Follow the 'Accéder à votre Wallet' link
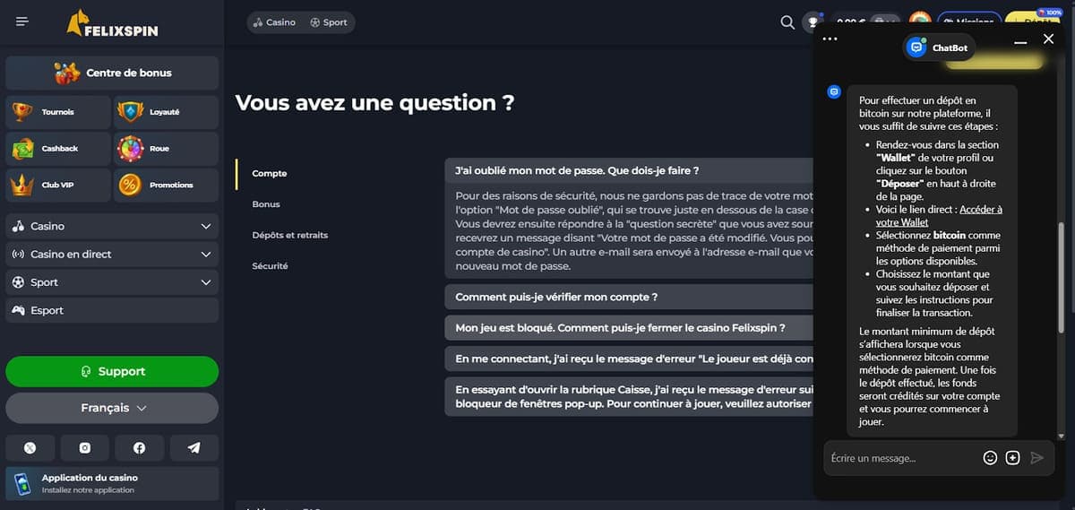The height and width of the screenshot is (510, 1075). tap(939, 216)
